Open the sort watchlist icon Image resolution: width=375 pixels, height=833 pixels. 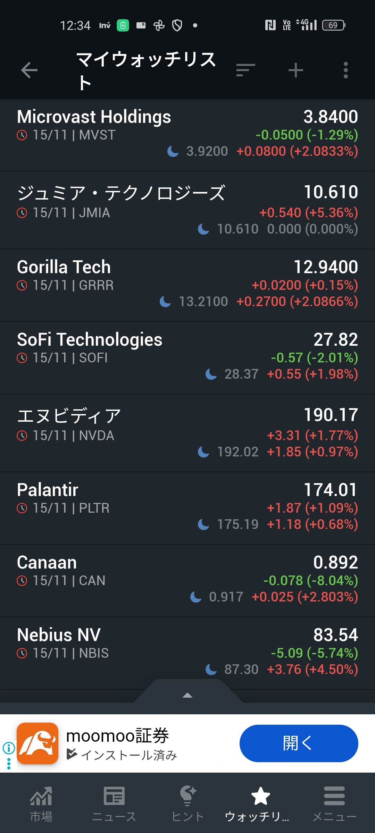point(245,70)
